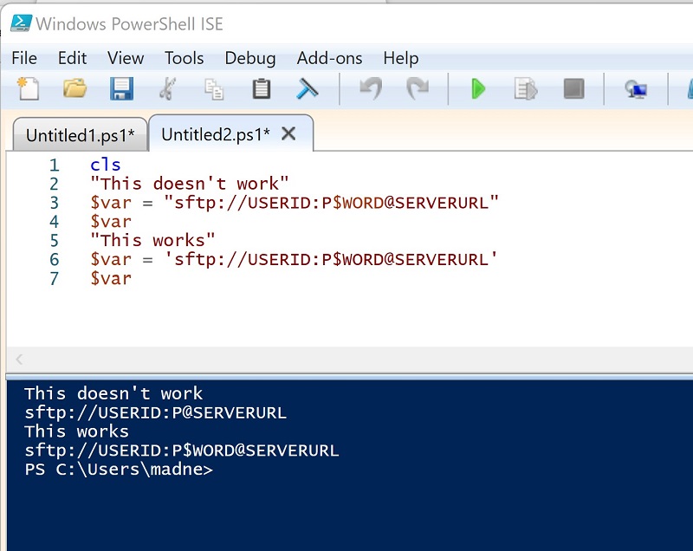Save the script with the Save icon

point(121,88)
